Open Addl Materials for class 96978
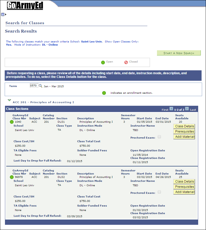The width and height of the screenshot is (206, 230). (x=184, y=192)
